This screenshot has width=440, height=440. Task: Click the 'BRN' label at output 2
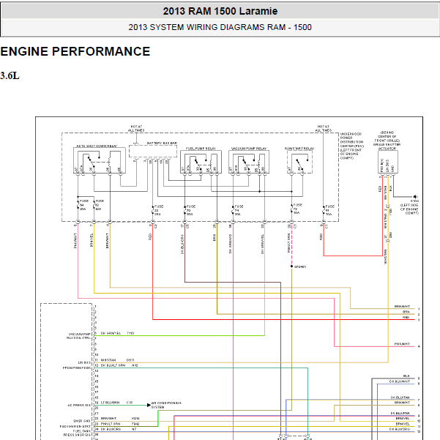[x=406, y=312]
